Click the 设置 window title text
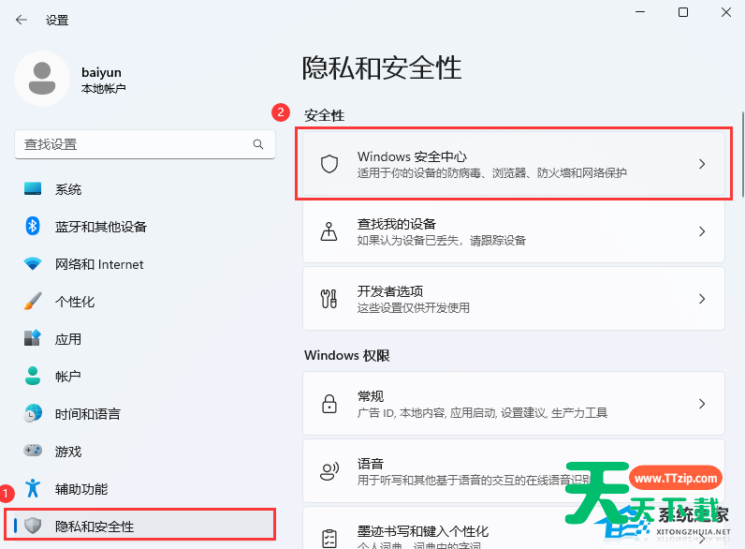Viewport: 745px width, 549px height. tap(57, 21)
